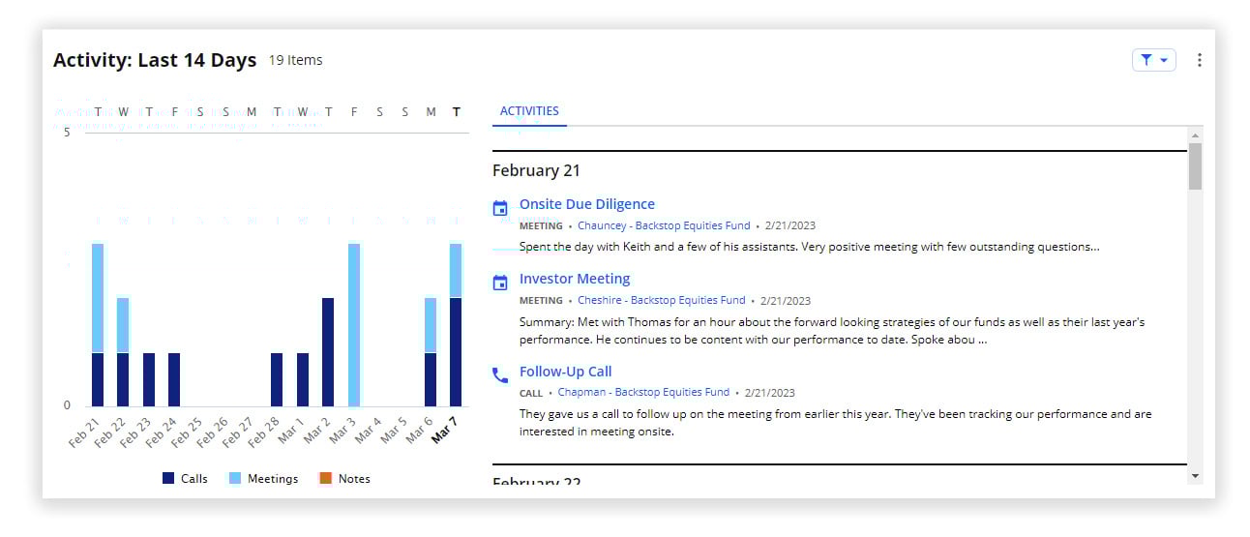The height and width of the screenshot is (537, 1250).
Task: Click the Mar 2 calls bar
Action: (328, 351)
